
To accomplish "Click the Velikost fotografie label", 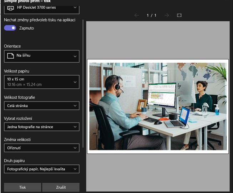I will point(20,98).
